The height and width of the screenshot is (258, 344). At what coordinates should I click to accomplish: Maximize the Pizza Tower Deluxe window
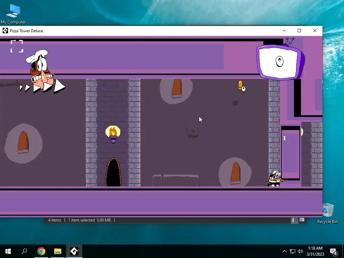tap(299, 31)
